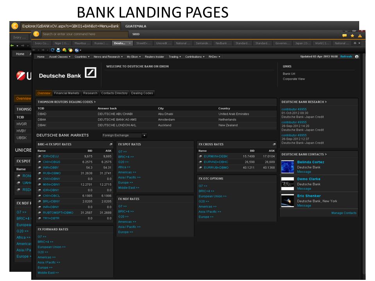Expand the Countries menu

pyautogui.click(x=82, y=57)
